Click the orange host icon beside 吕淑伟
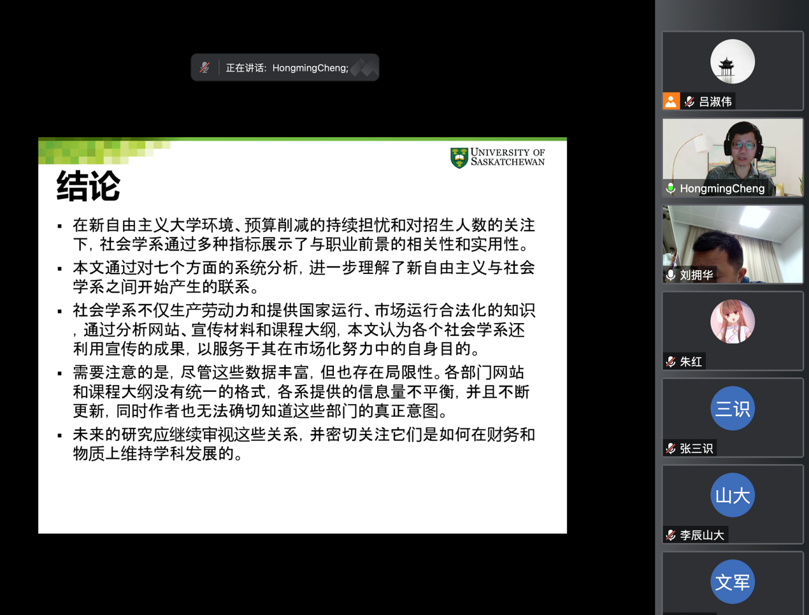809x615 pixels. pos(671,101)
